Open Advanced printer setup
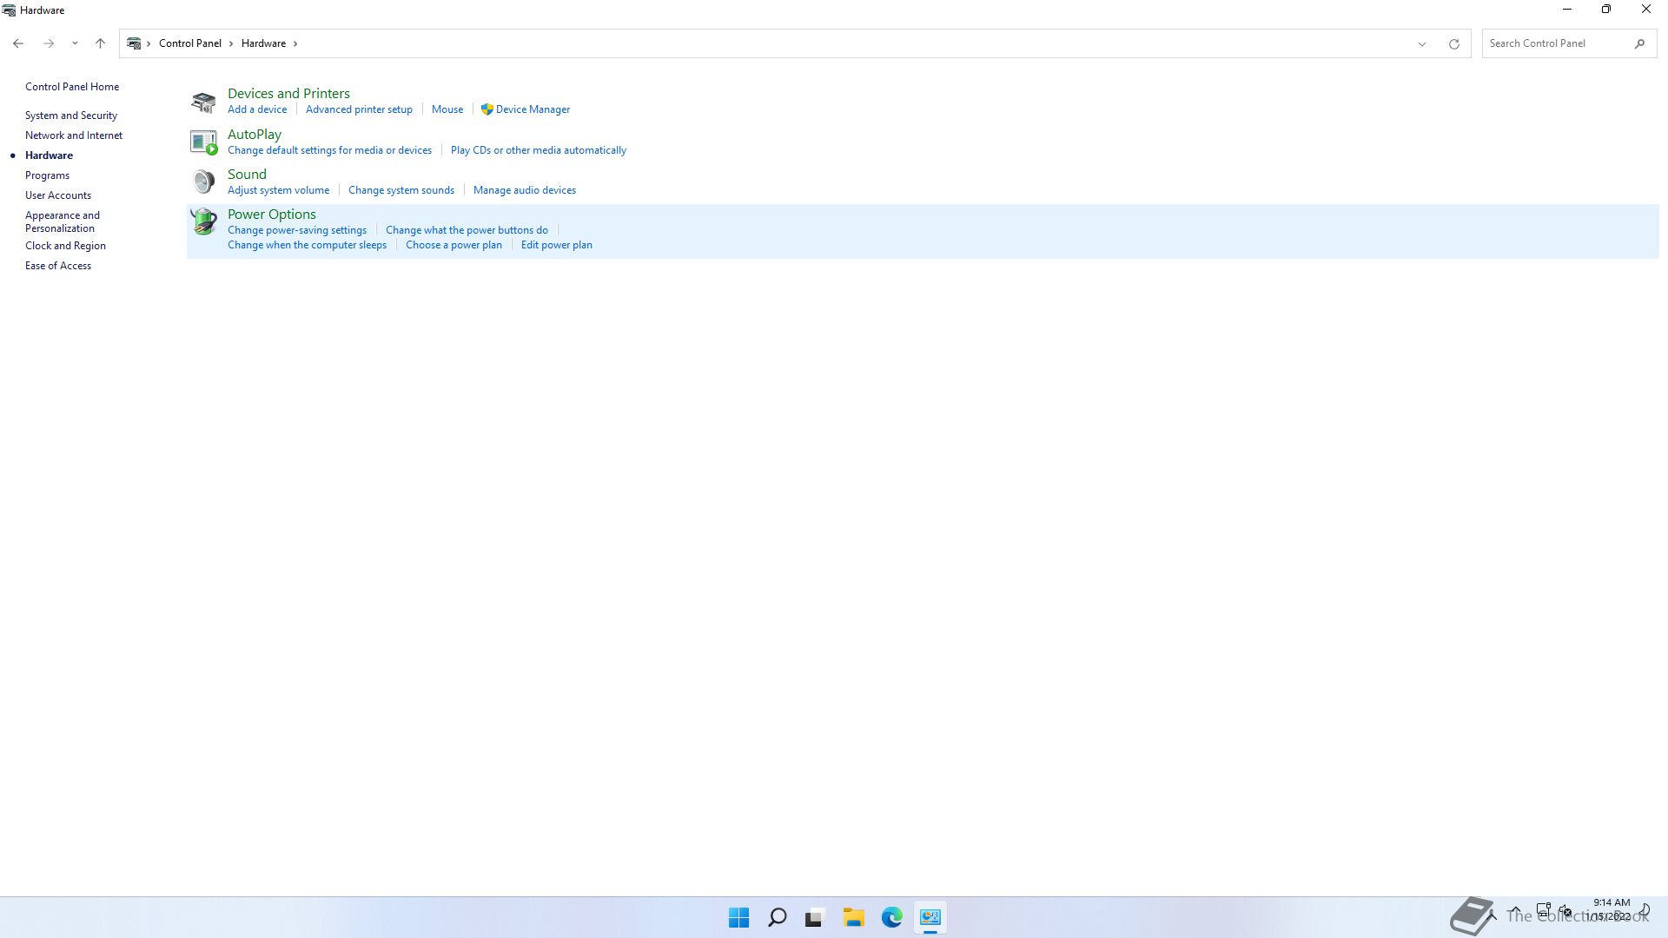The image size is (1668, 938). pos(359,109)
